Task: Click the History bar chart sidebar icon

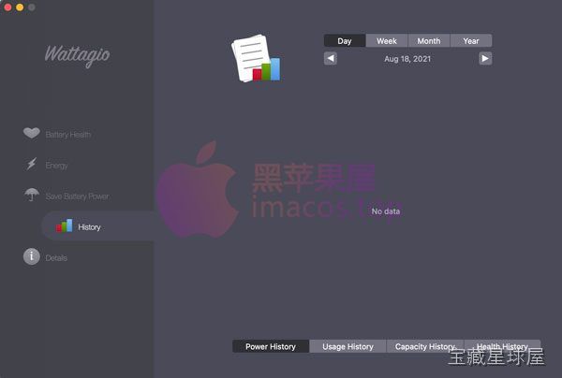Action: tap(64, 225)
